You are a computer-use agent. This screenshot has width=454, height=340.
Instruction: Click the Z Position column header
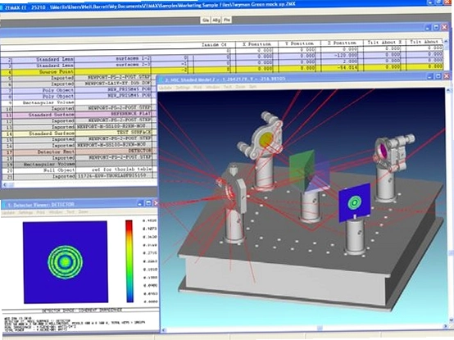342,43
